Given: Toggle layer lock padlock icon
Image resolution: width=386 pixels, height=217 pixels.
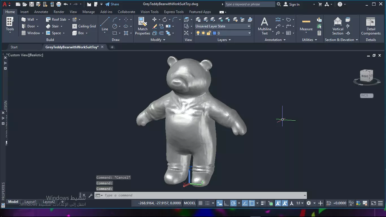Looking at the screenshot, I should (209, 33).
